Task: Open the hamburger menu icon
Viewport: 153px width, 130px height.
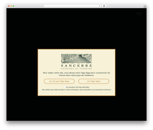Action: [139, 14]
